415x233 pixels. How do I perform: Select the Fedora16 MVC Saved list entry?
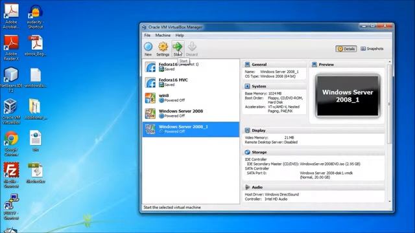191,82
